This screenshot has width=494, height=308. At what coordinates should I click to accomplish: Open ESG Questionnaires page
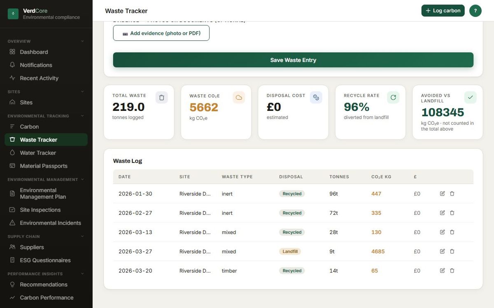[46, 260]
